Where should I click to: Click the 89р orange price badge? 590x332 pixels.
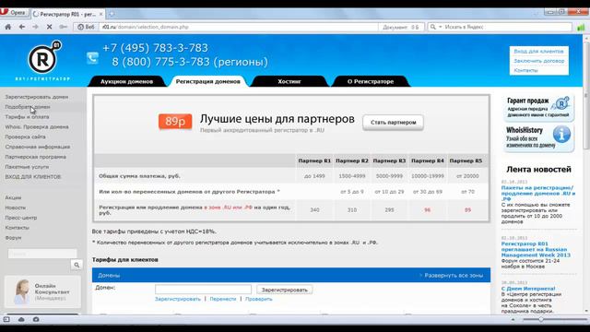[x=175, y=122]
